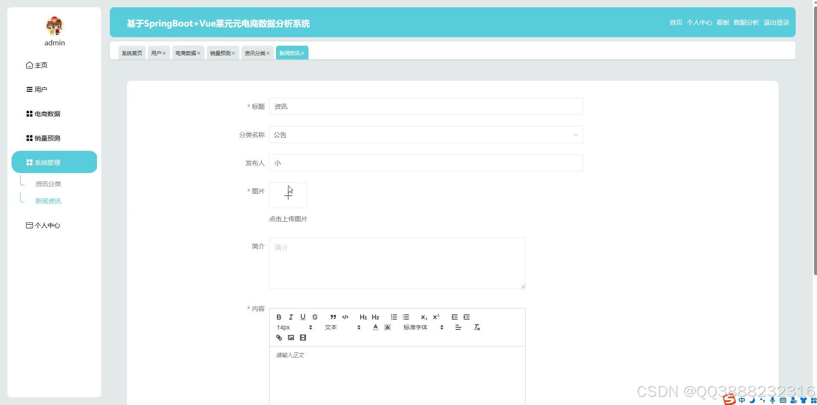Open 用户 in the sidebar
Screen dimensions: 817x405
[54, 90]
